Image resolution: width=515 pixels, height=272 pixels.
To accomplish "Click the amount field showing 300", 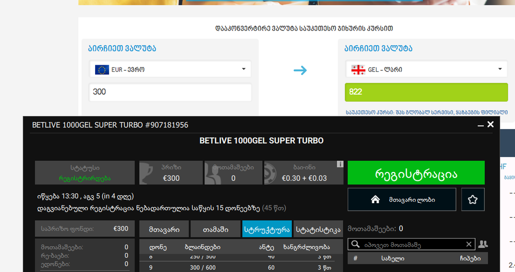I will pyautogui.click(x=170, y=92).
